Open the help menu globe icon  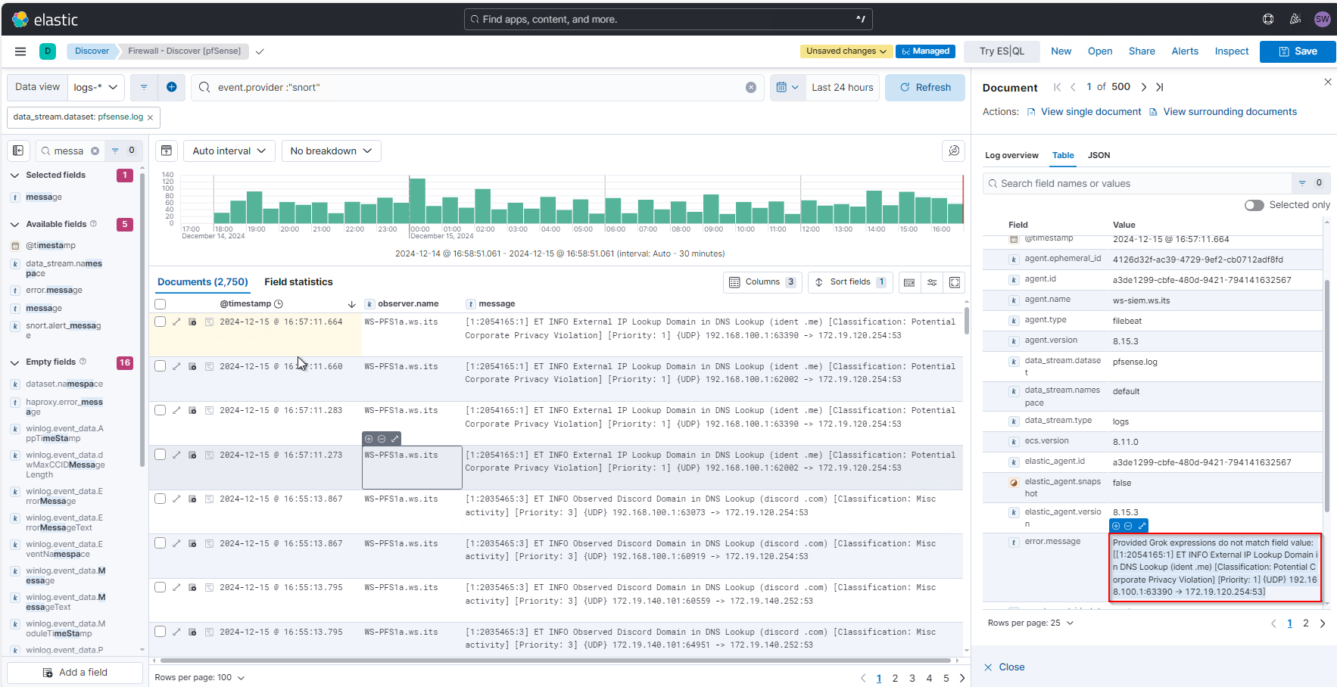click(x=1268, y=20)
